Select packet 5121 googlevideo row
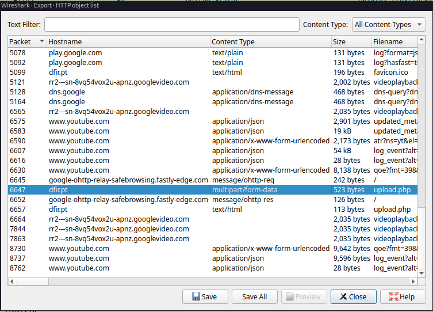 [x=213, y=82]
